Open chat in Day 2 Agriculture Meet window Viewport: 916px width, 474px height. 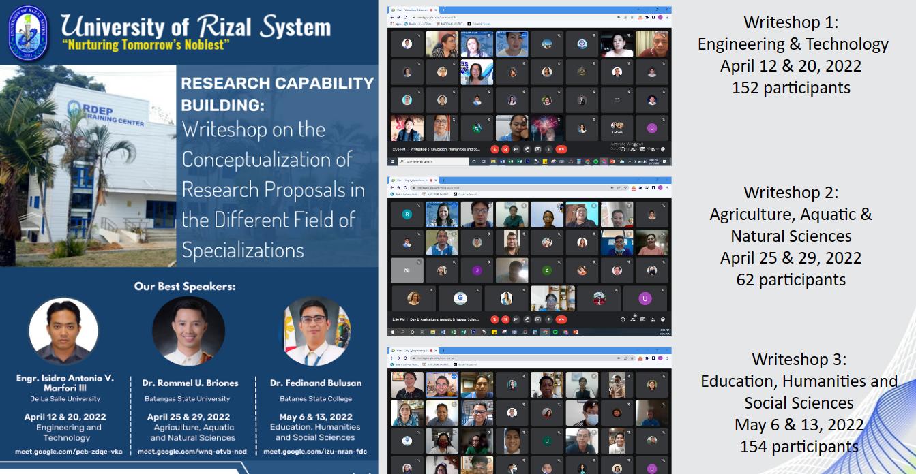pos(642,319)
